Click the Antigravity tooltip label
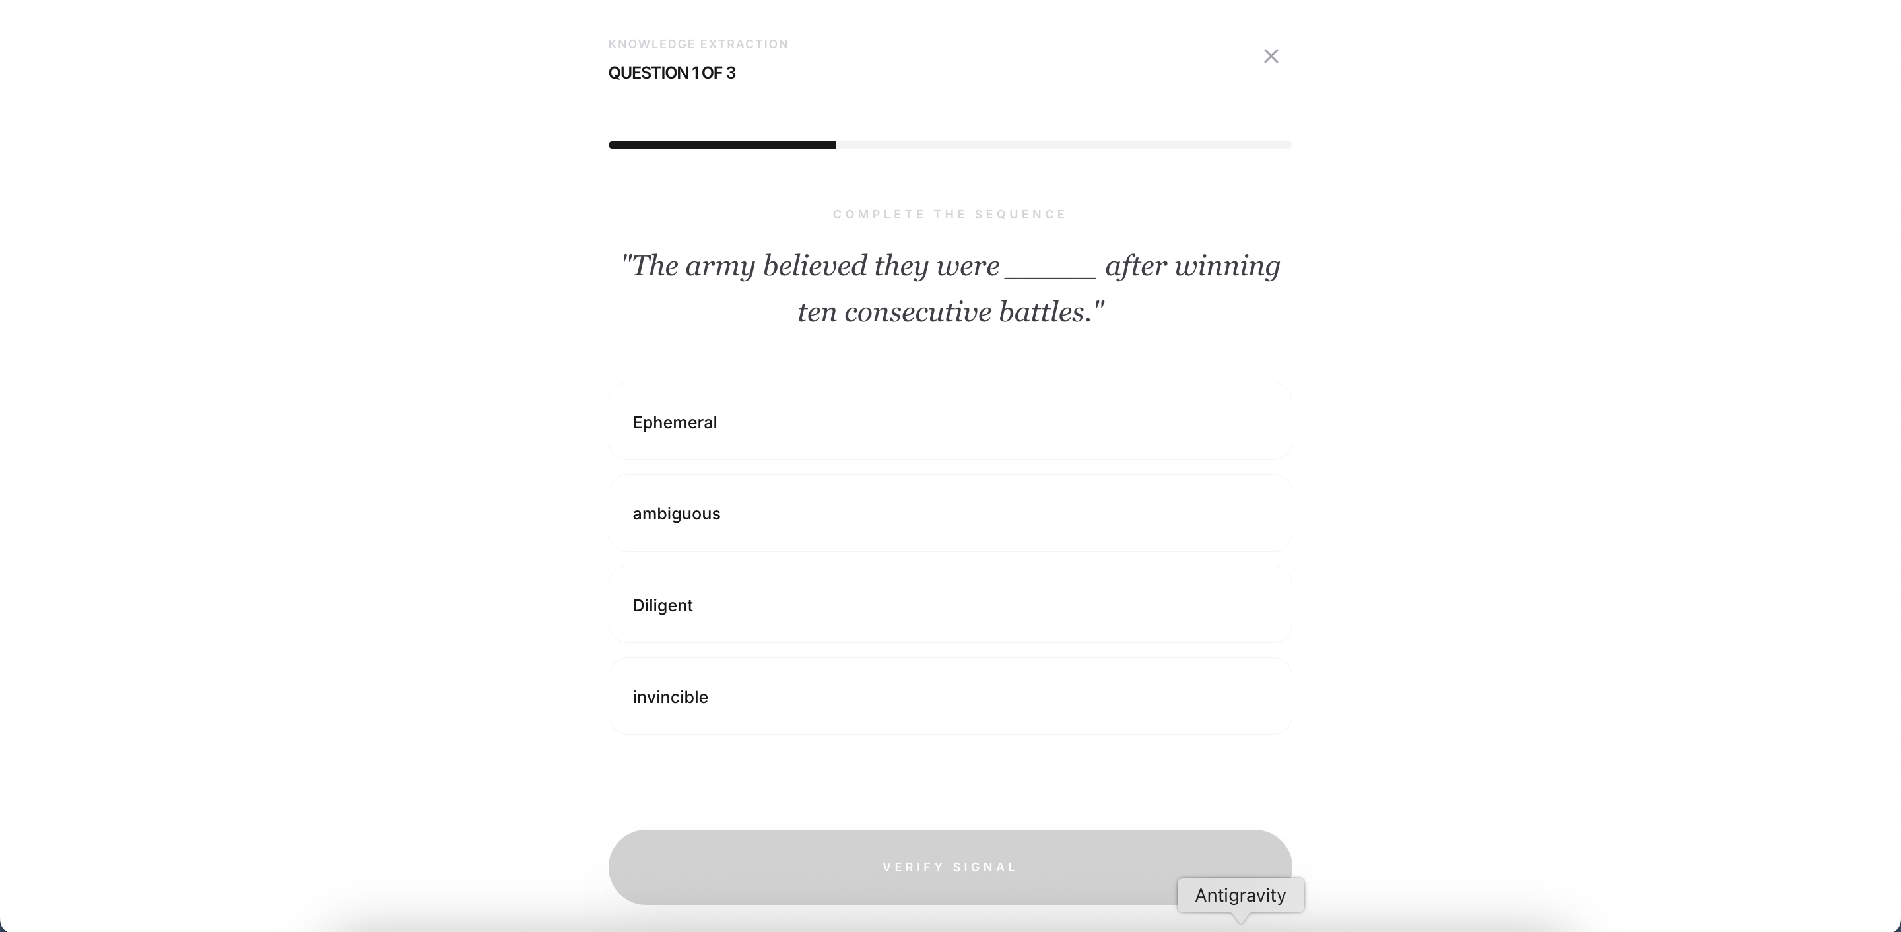Screen dimensions: 1901x932 [x=1240, y=895]
